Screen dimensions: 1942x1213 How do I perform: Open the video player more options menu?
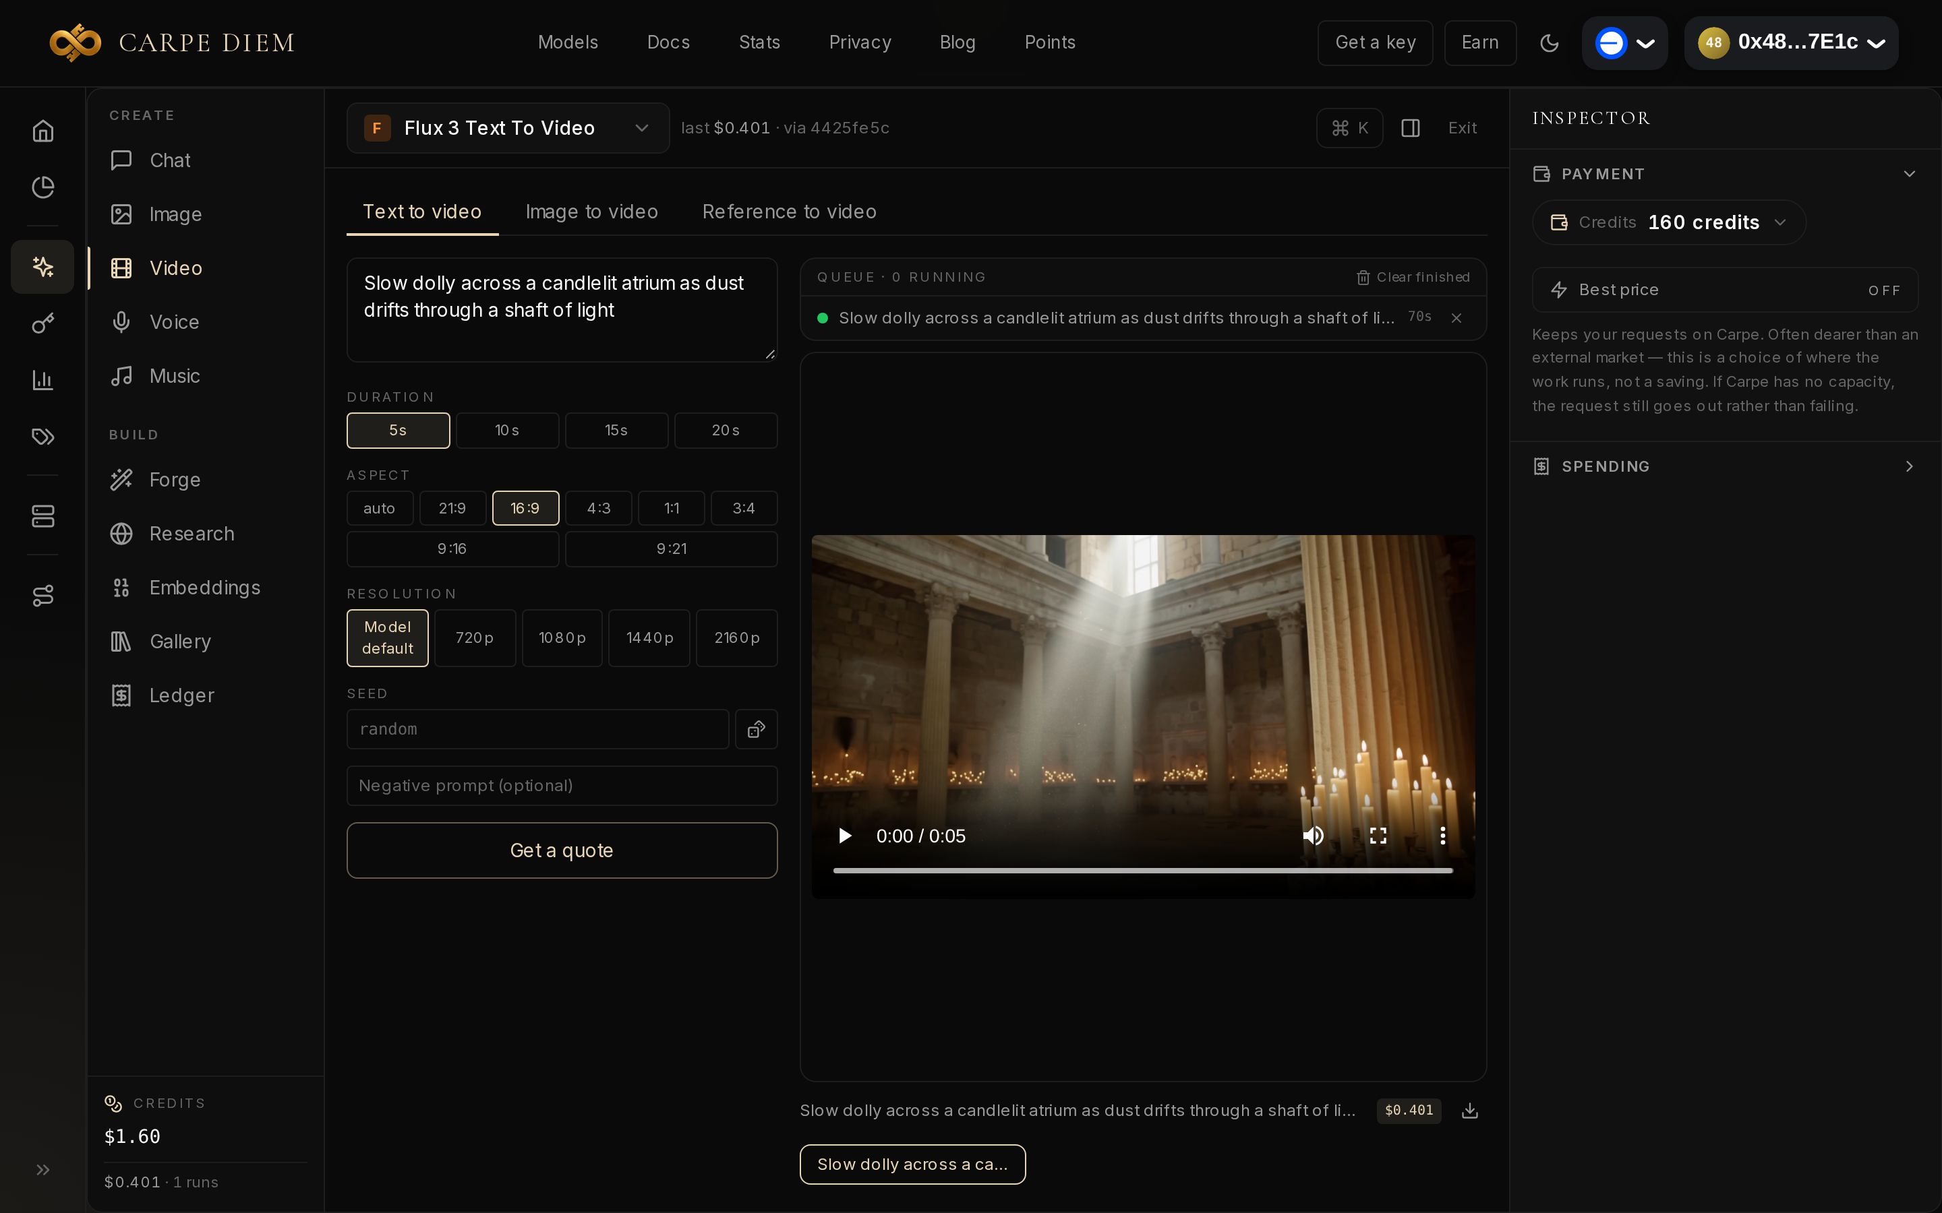1442,836
